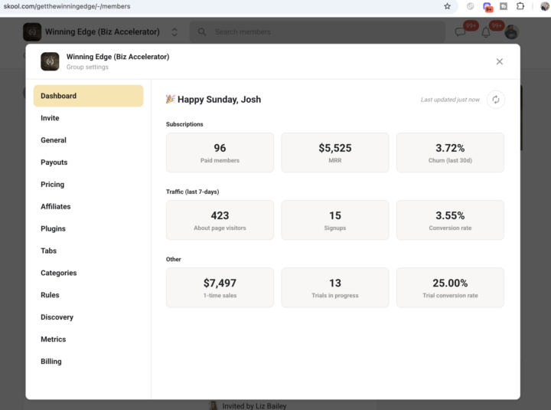Image resolution: width=551 pixels, height=410 pixels.
Task: Click the 3.72% Churn card
Action: coord(450,153)
